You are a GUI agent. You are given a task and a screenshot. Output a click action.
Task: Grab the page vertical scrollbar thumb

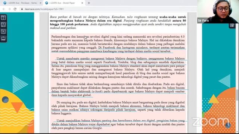pyautogui.click(x=238, y=95)
